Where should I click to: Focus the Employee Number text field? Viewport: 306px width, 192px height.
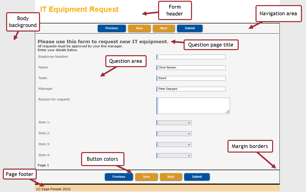pyautogui.click(x=192, y=57)
